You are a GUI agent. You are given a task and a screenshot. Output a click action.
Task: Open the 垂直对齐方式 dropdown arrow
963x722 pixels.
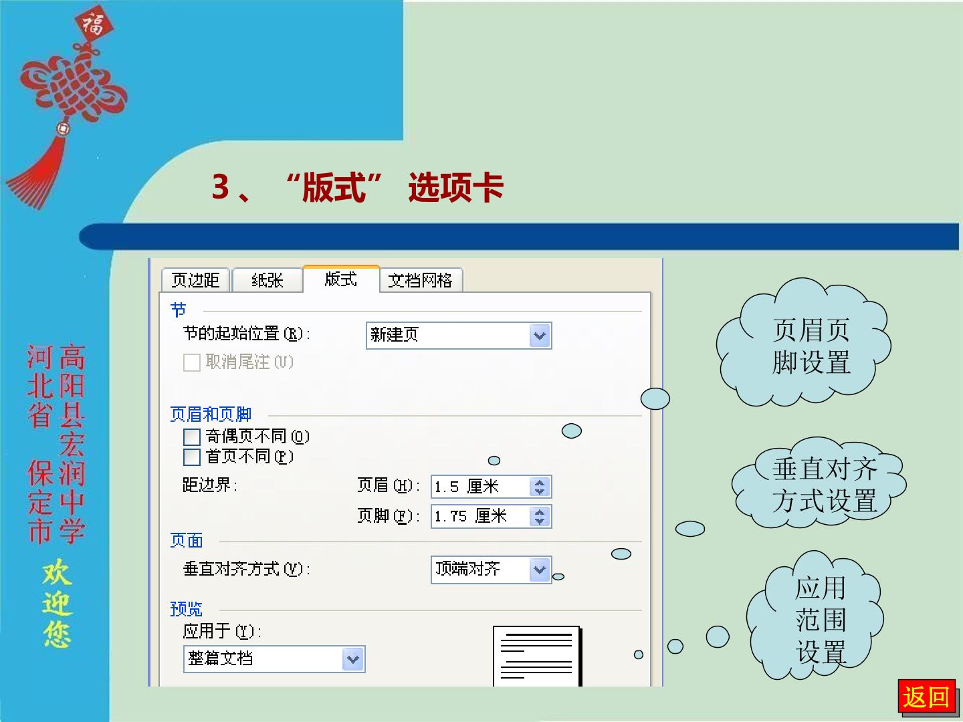tap(540, 570)
